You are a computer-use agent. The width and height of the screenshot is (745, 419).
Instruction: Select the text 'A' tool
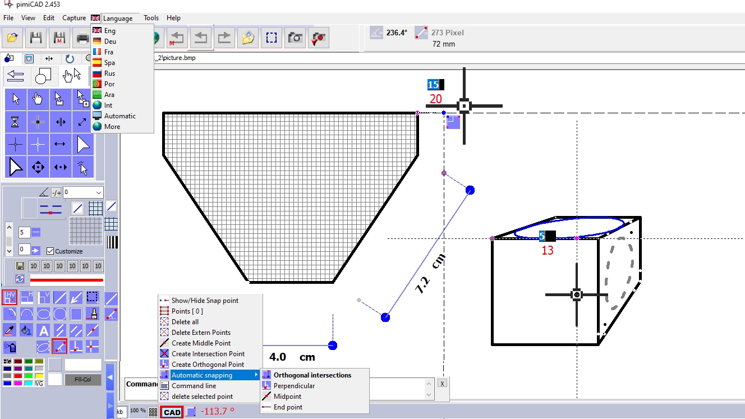tap(43, 330)
